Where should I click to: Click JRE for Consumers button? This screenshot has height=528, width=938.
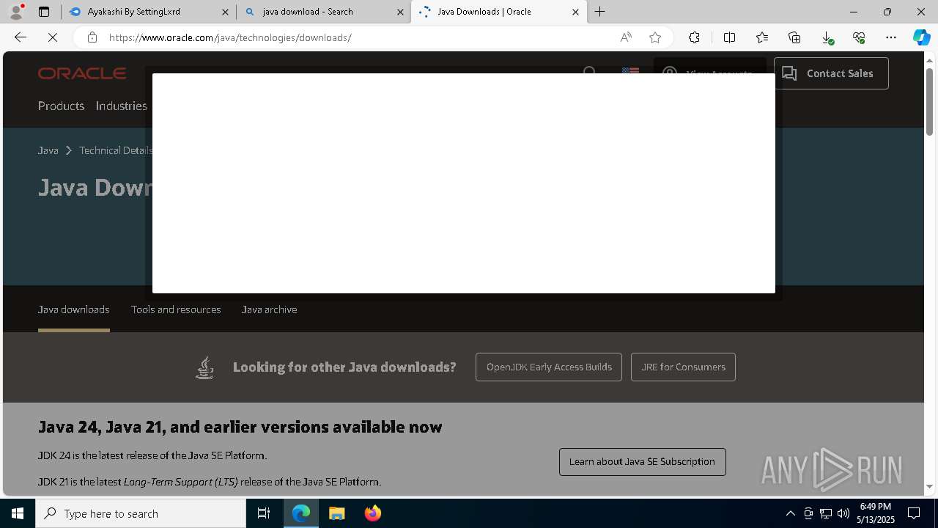683,367
